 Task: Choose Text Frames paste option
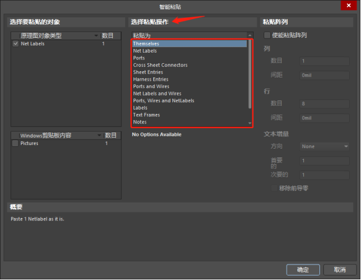point(146,115)
